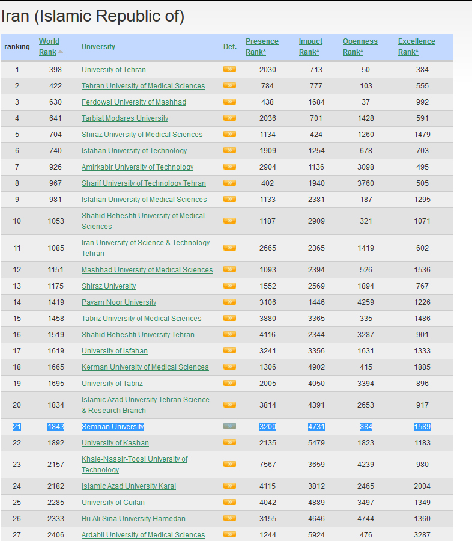Click details arrow for Ardabil University of Medical Sciences

coord(229,534)
